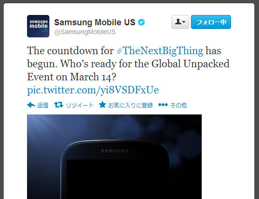The width and height of the screenshot is (259, 199).
Task: Click お気に入りに登録 favorite label
Action: click(130, 105)
